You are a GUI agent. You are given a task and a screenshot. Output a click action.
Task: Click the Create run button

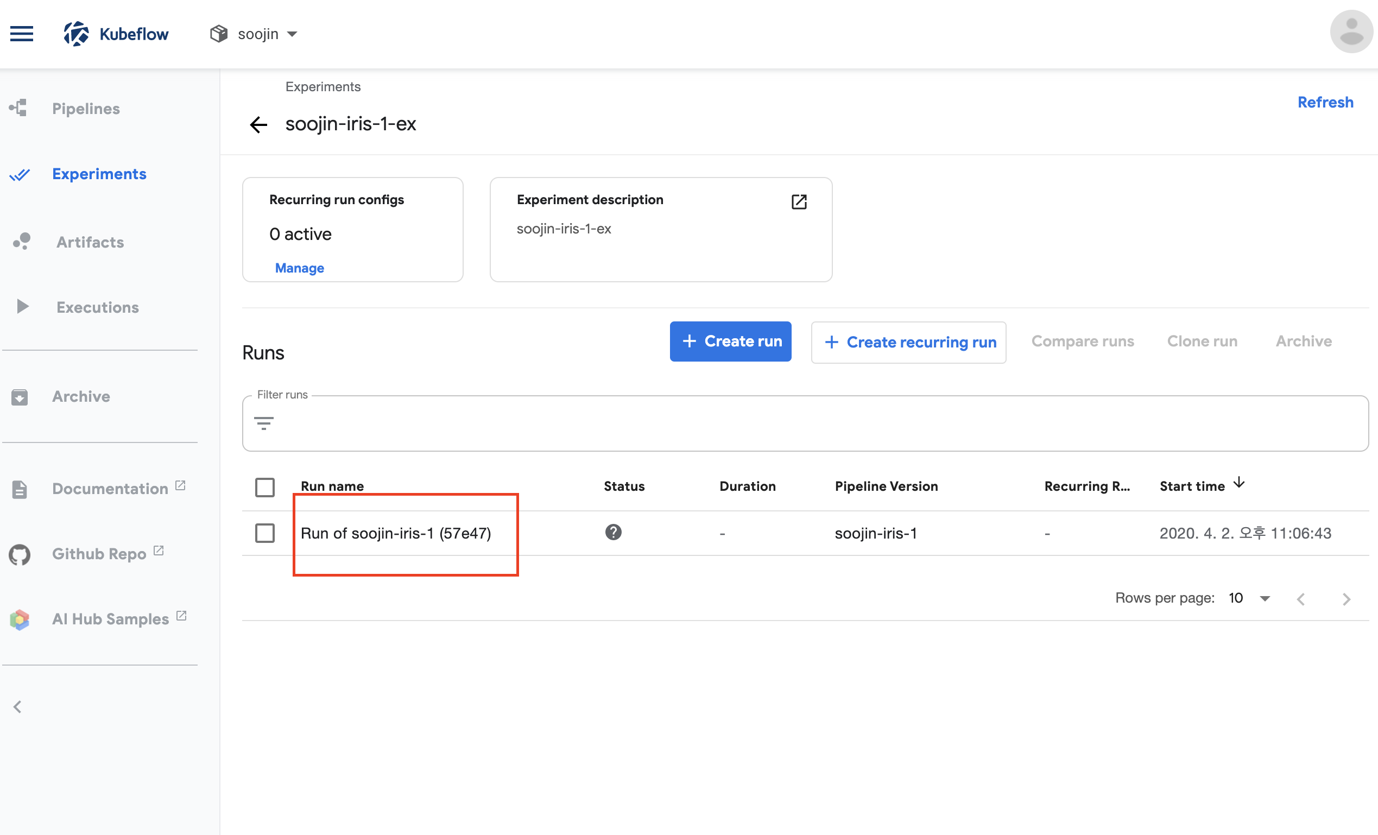click(730, 341)
